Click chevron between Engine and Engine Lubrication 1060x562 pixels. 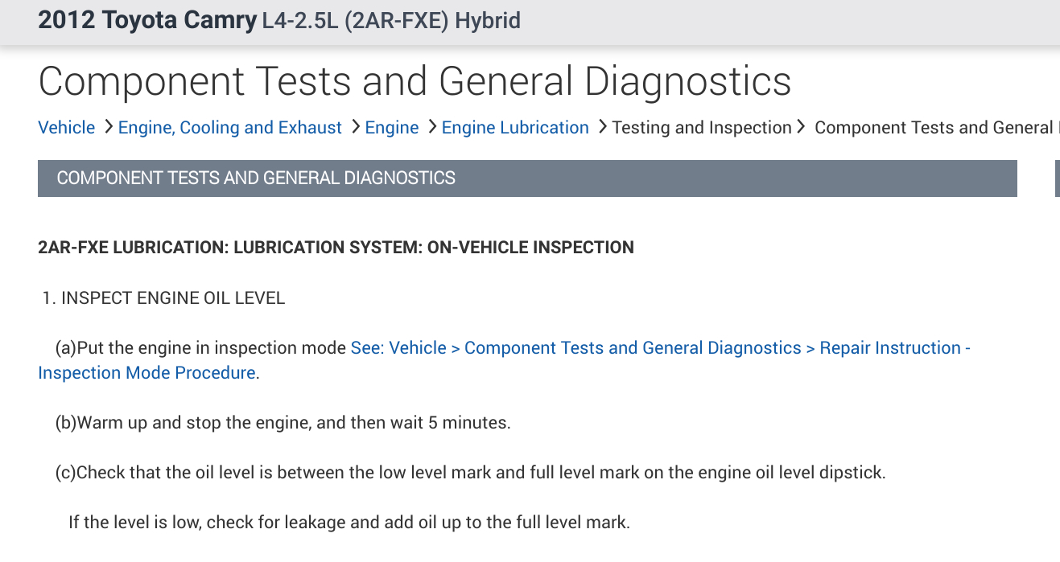click(432, 127)
